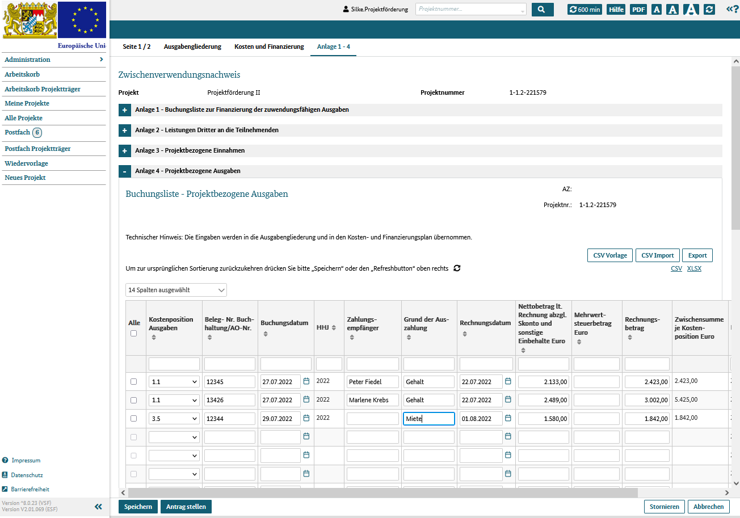Sort by Buchungsdatum column arrows
The height and width of the screenshot is (518, 740).
[x=265, y=333]
